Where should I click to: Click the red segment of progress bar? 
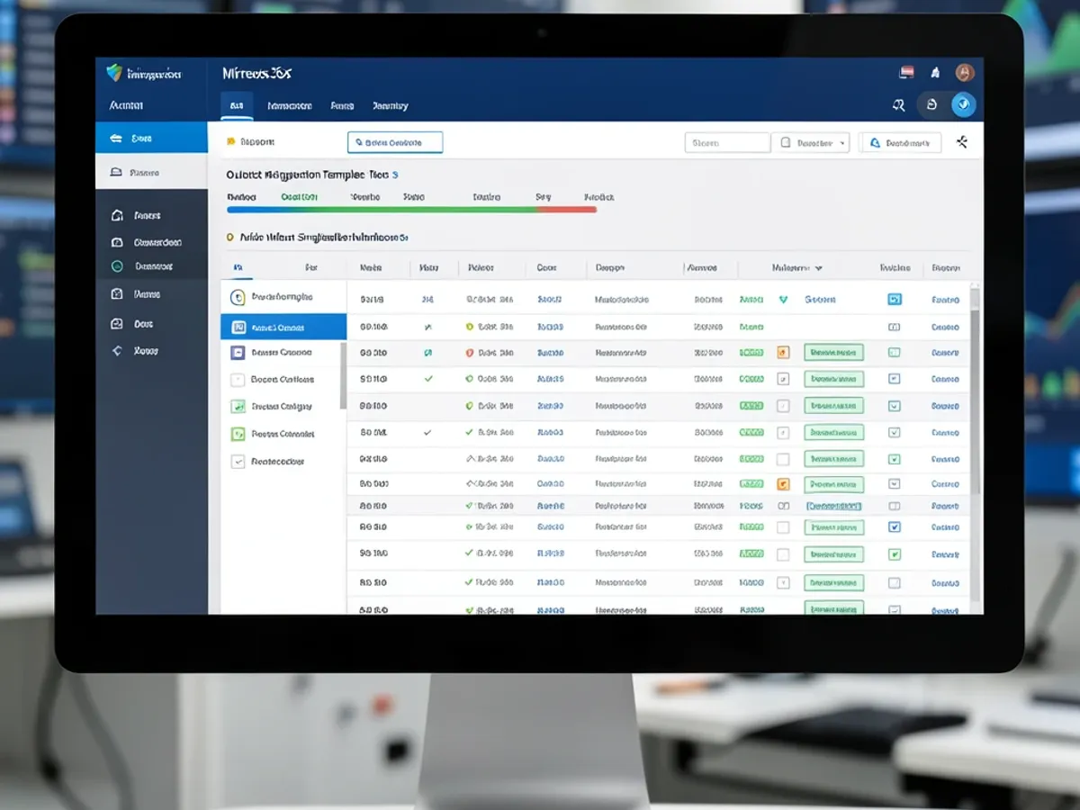(567, 210)
